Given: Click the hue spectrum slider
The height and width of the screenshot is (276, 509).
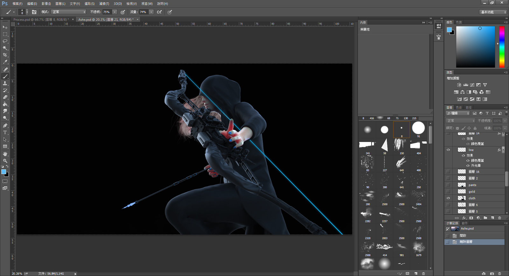Looking at the screenshot, I should click(x=502, y=47).
